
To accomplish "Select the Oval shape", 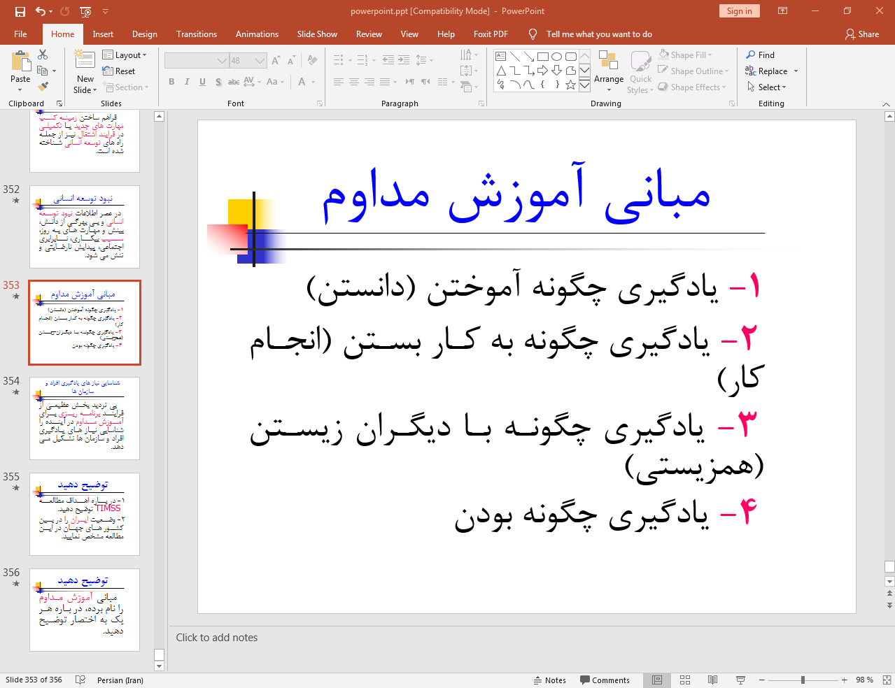I will click(x=557, y=57).
